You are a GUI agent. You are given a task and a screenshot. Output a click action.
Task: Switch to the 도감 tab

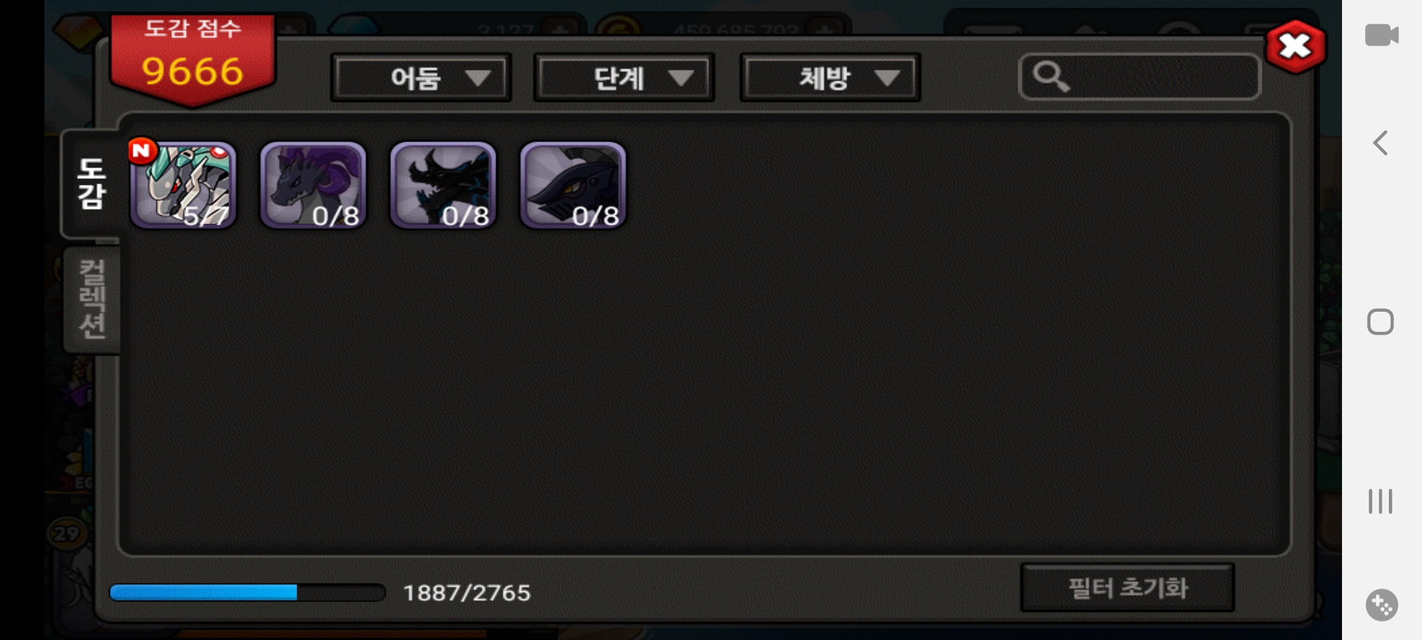coord(92,184)
